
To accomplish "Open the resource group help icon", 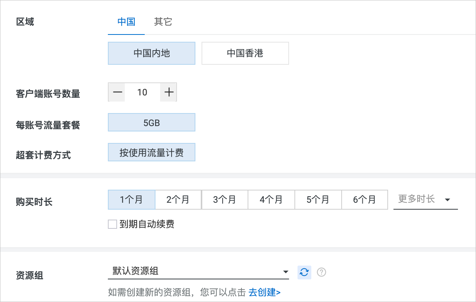I will (x=322, y=272).
